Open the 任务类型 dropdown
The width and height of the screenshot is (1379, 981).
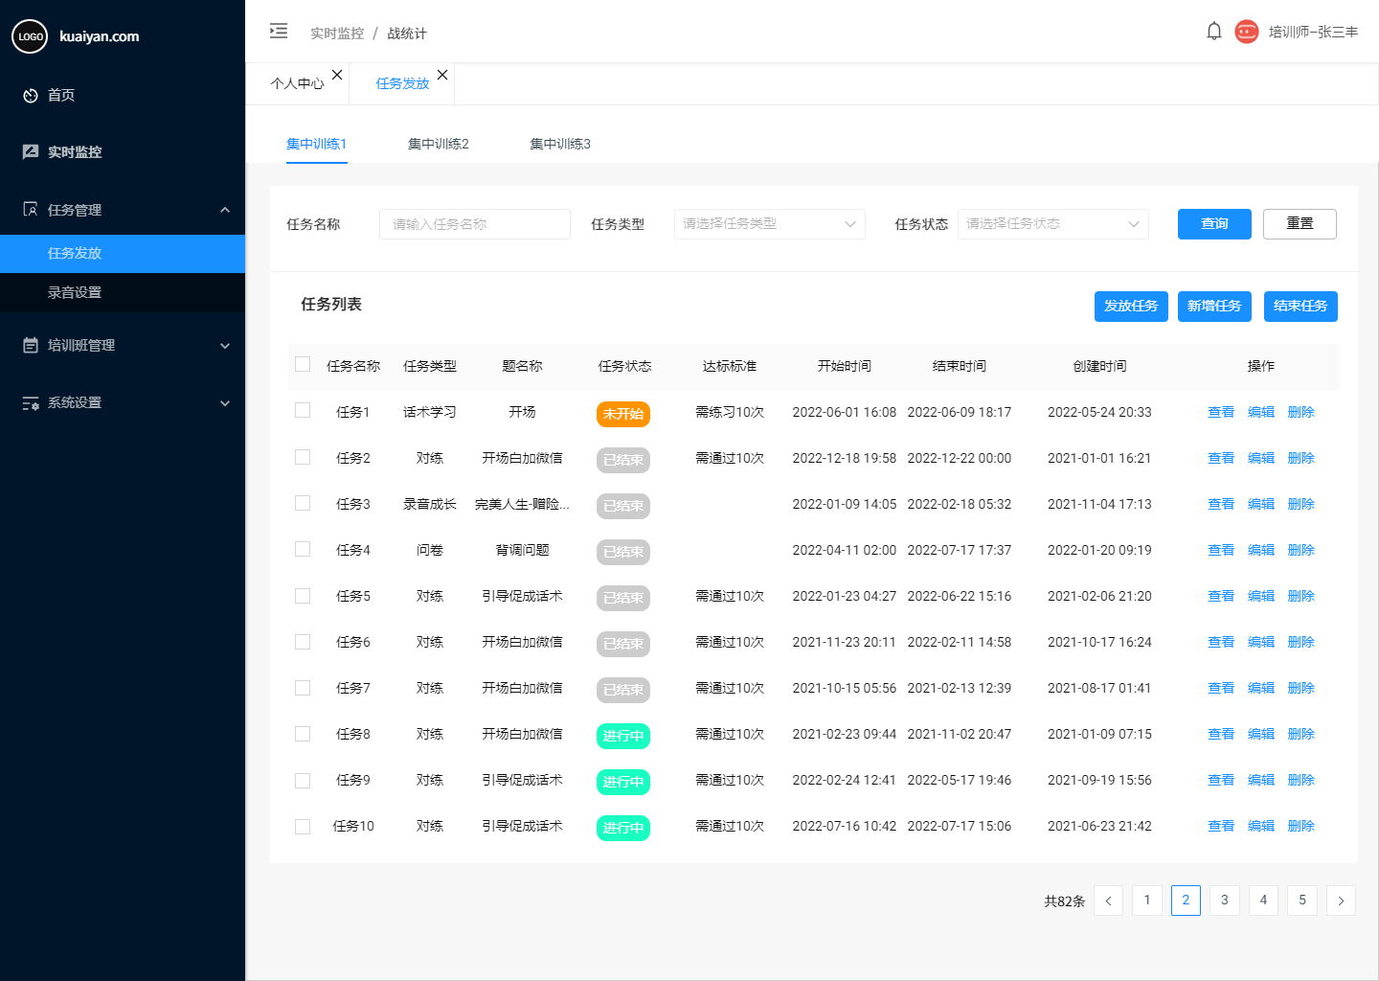coord(770,224)
